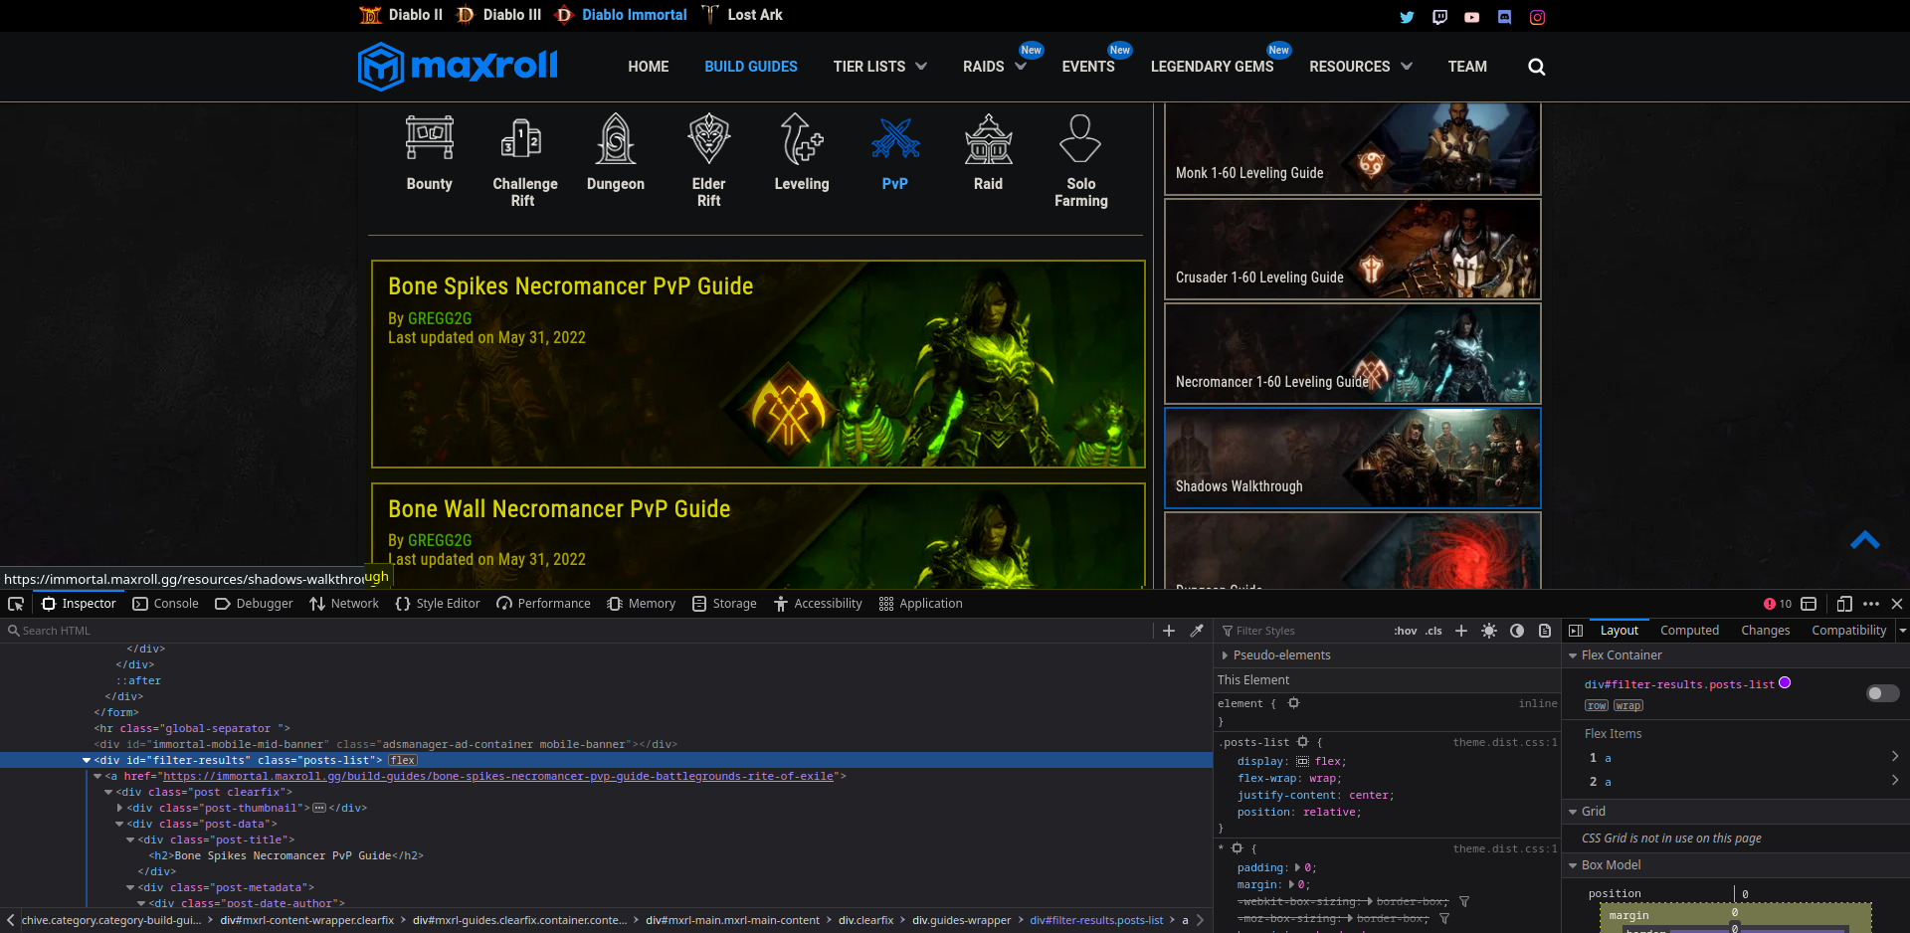Open Responsive Design Mode icon
The image size is (1910, 933).
pos(1843,604)
